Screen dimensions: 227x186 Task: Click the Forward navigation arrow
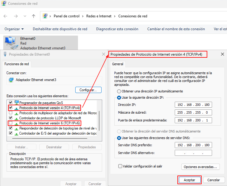pos(16,16)
